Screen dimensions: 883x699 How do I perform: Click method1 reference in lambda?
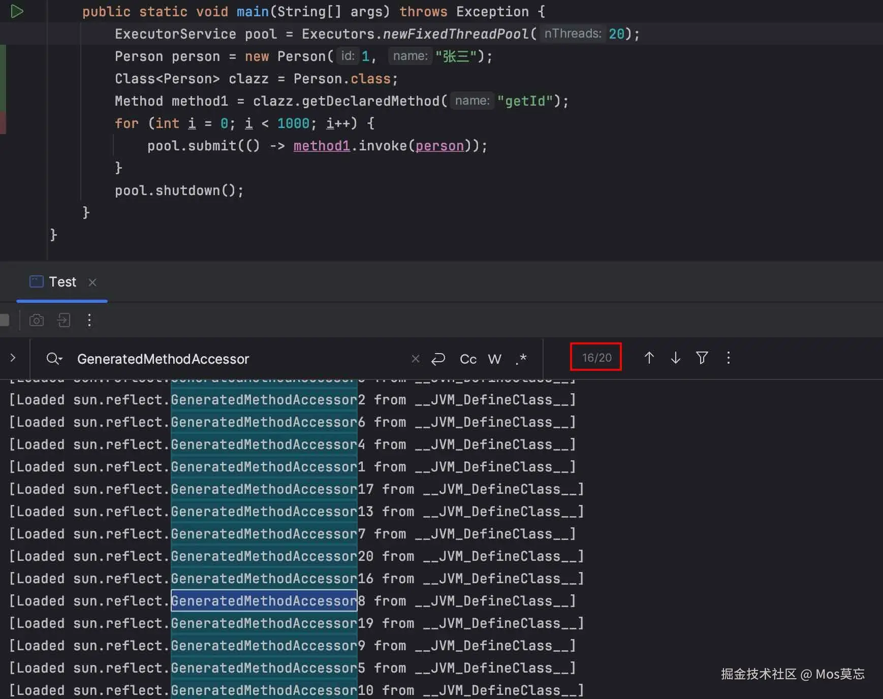322,146
